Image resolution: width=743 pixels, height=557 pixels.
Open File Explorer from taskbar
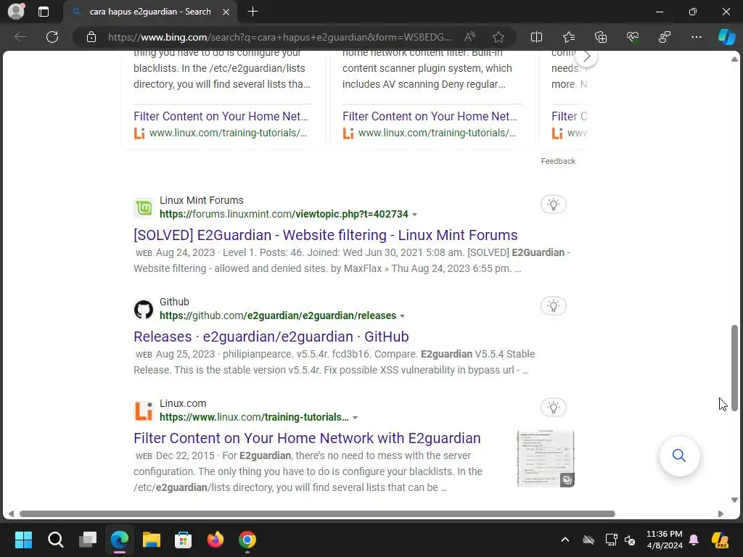[152, 540]
